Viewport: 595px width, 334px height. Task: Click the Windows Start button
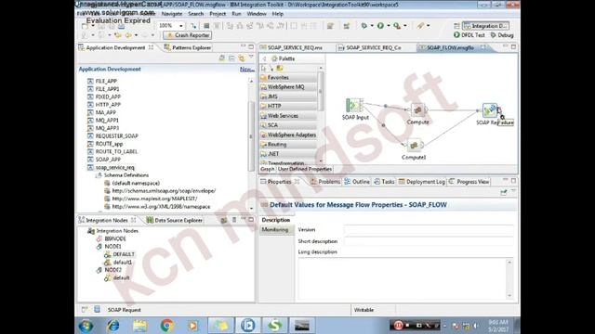tap(86, 326)
